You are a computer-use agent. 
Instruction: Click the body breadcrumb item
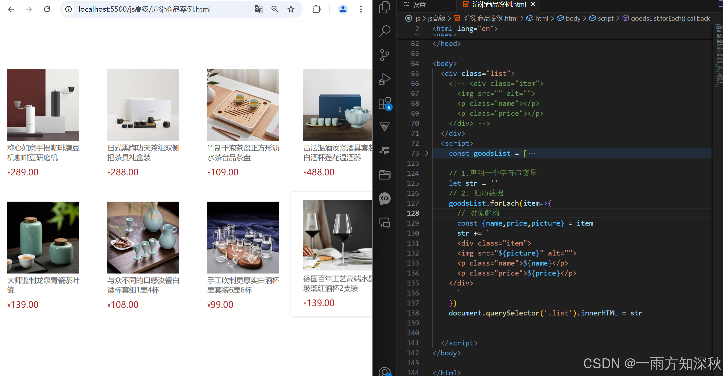pos(573,18)
